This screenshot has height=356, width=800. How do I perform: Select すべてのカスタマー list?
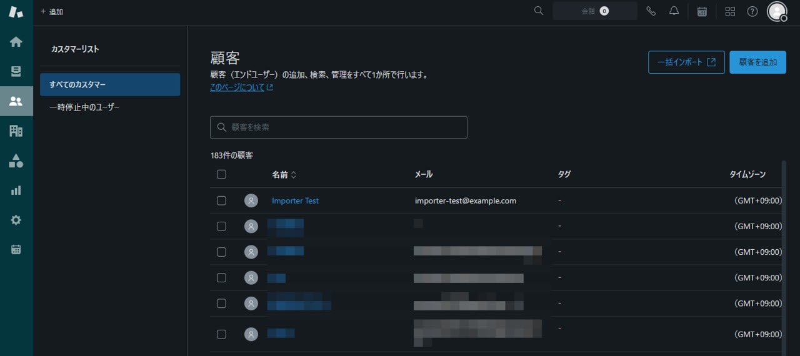[110, 84]
